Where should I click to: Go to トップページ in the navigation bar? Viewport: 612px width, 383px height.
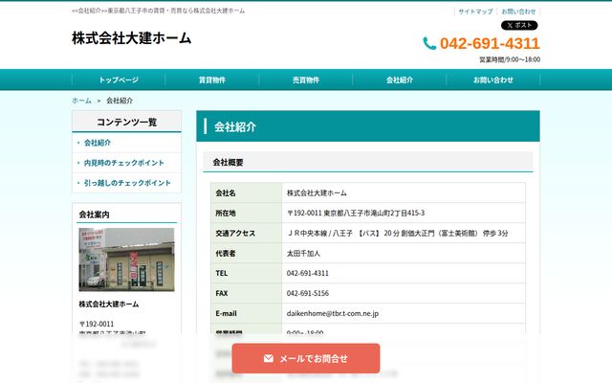119,80
